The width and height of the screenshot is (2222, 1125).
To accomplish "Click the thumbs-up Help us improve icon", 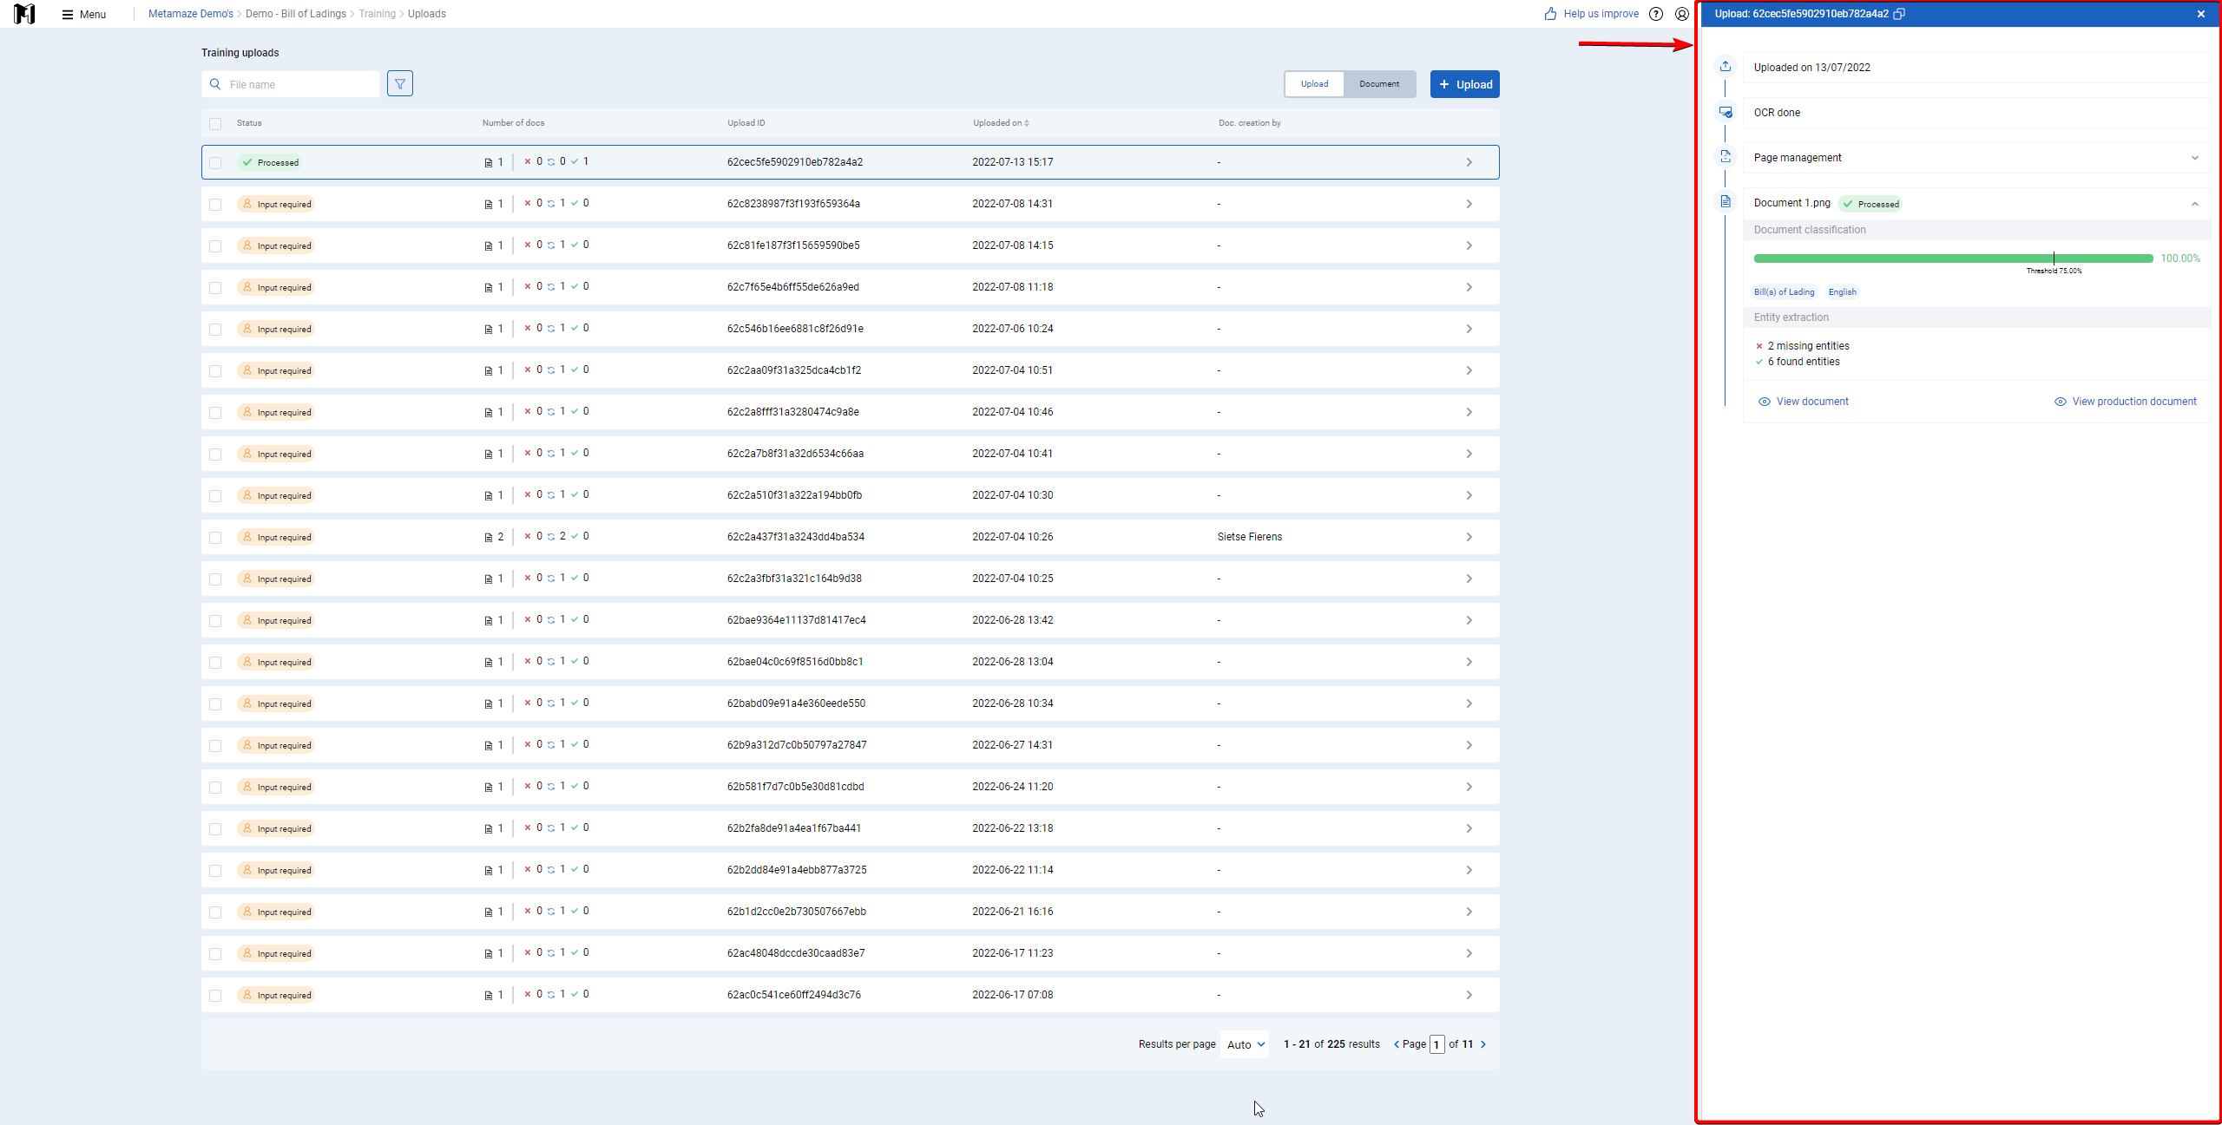I will [x=1550, y=14].
